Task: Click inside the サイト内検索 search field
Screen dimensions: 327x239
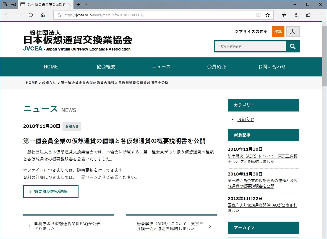Action: click(x=249, y=46)
